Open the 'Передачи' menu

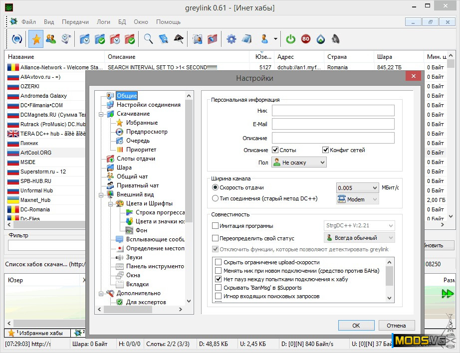75,22
